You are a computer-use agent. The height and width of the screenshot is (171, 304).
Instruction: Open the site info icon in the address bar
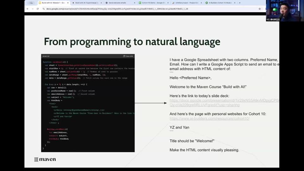[43, 9]
